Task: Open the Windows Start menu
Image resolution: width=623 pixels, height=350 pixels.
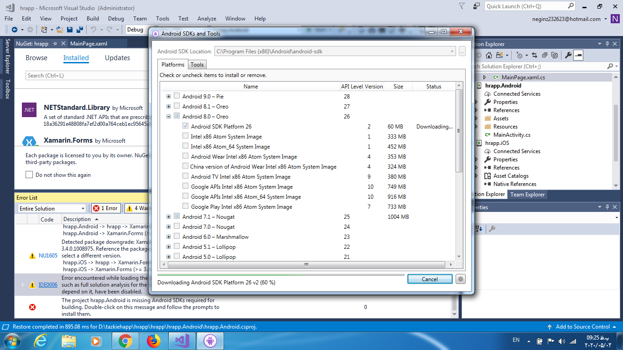Action: [x=11, y=340]
